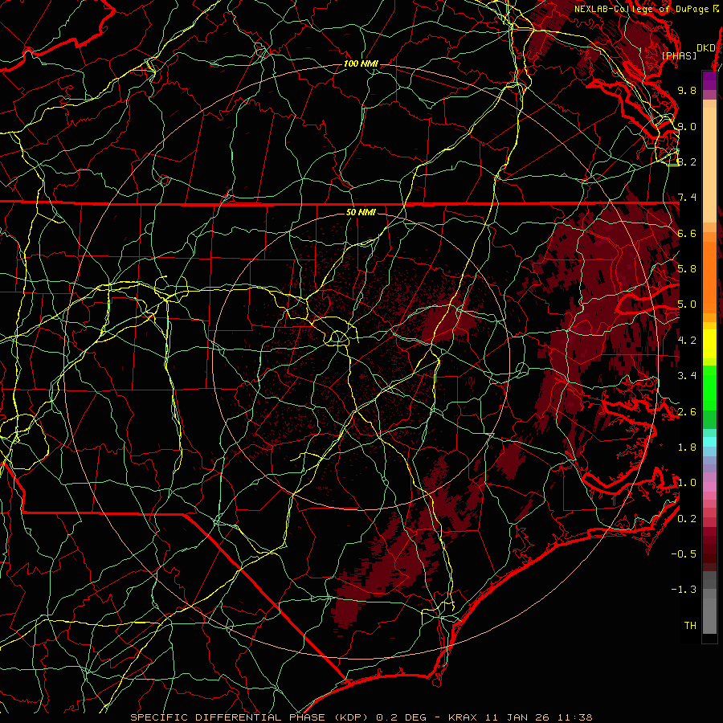Screen dimensions: 723x723
Task: Click the orange band on the color scale
Action: click(x=709, y=277)
